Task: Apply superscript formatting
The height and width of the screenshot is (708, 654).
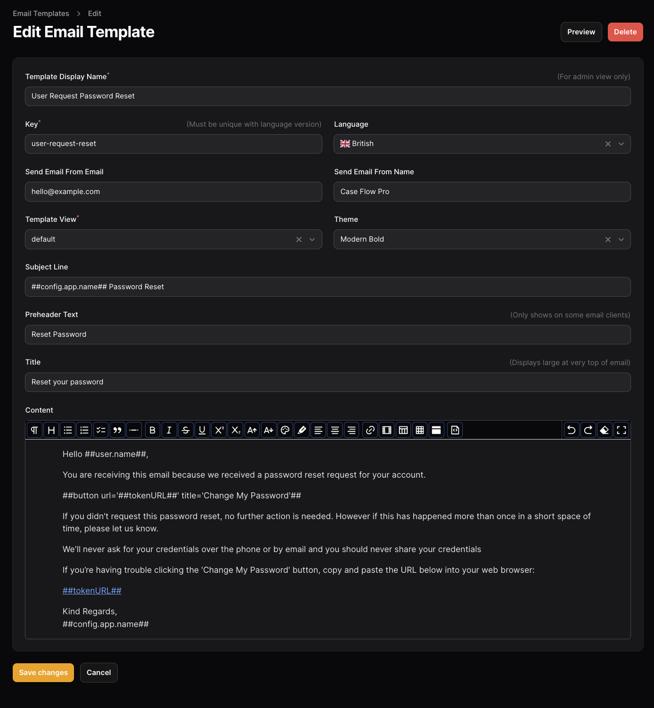Action: coord(219,430)
